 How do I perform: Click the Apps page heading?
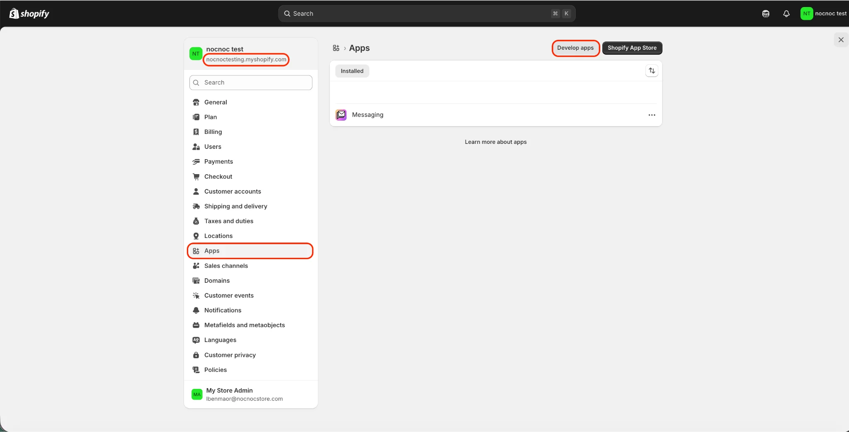359,48
